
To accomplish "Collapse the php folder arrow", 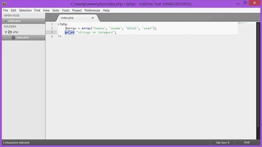I will pos(6,32).
